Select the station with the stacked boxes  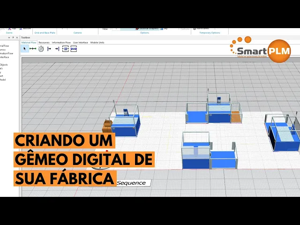125,121
